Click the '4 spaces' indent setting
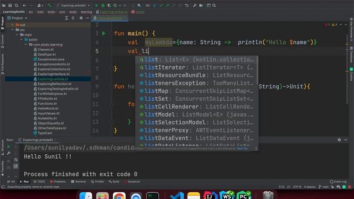Viewport: 354px width, 199px height. (310, 187)
